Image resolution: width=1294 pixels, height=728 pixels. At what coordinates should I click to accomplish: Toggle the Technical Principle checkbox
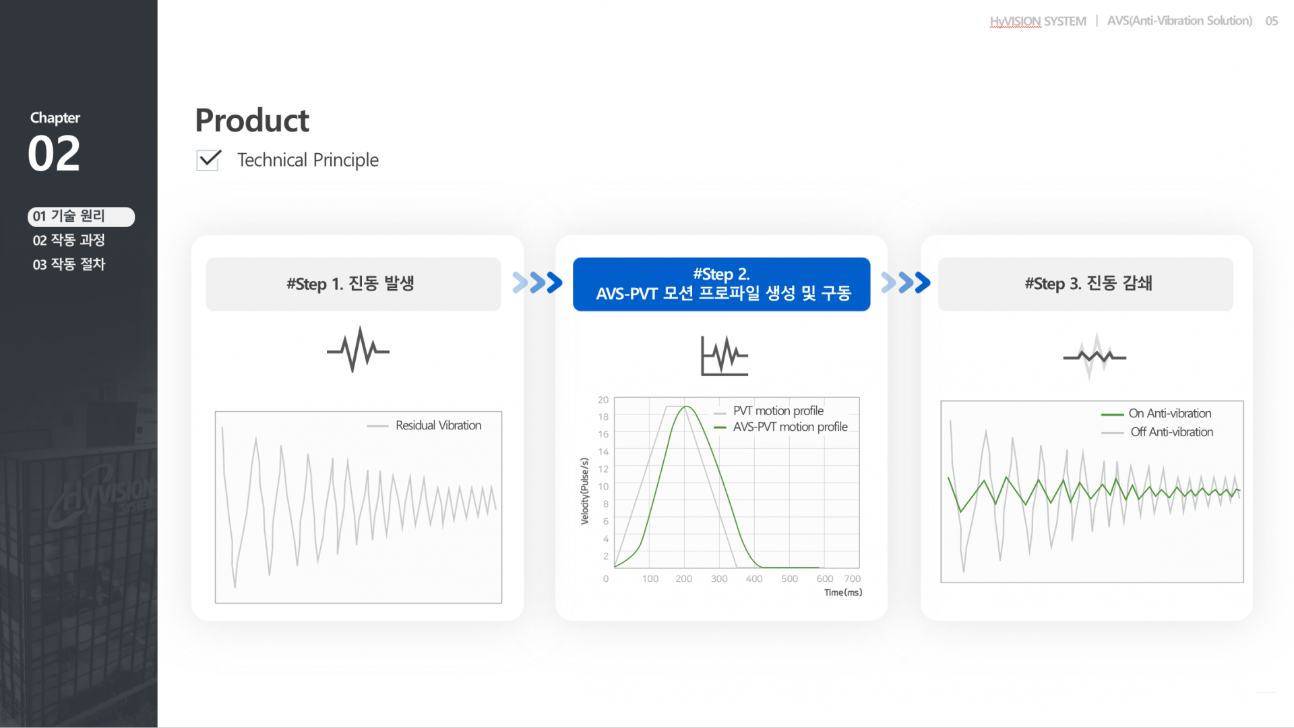click(209, 160)
